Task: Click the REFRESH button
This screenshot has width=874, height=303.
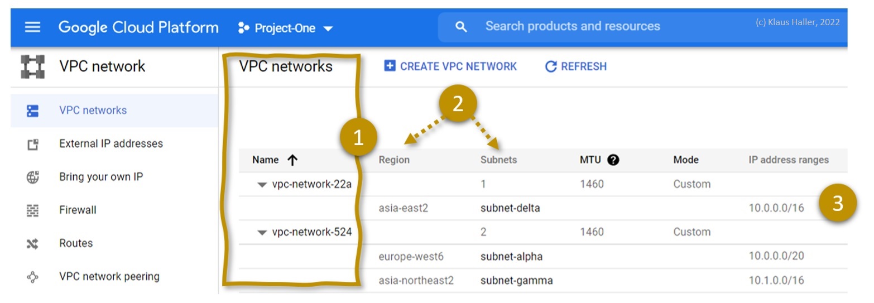Action: tap(575, 66)
